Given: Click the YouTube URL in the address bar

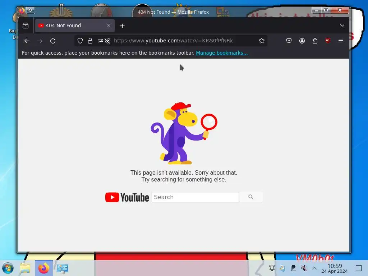Looking at the screenshot, I should [174, 41].
